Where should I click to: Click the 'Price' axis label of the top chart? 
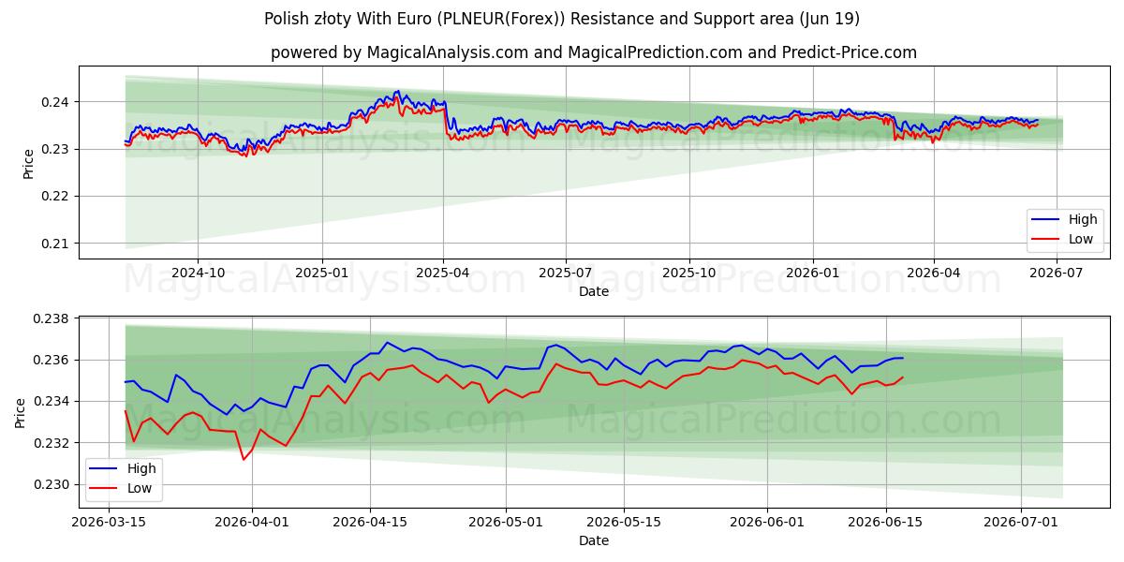29,163
